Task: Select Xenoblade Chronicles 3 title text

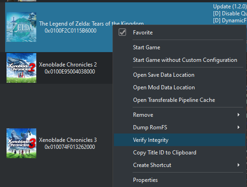Action: pyautogui.click(x=68, y=140)
